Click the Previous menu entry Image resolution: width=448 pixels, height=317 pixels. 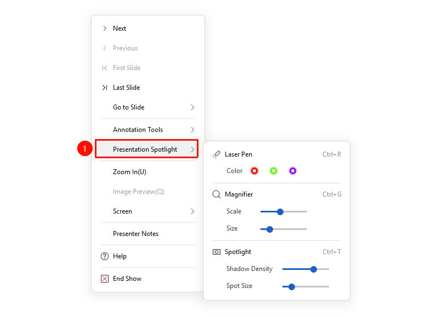tap(148, 48)
